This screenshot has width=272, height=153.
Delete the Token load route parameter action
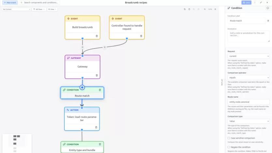[x=96, y=127]
